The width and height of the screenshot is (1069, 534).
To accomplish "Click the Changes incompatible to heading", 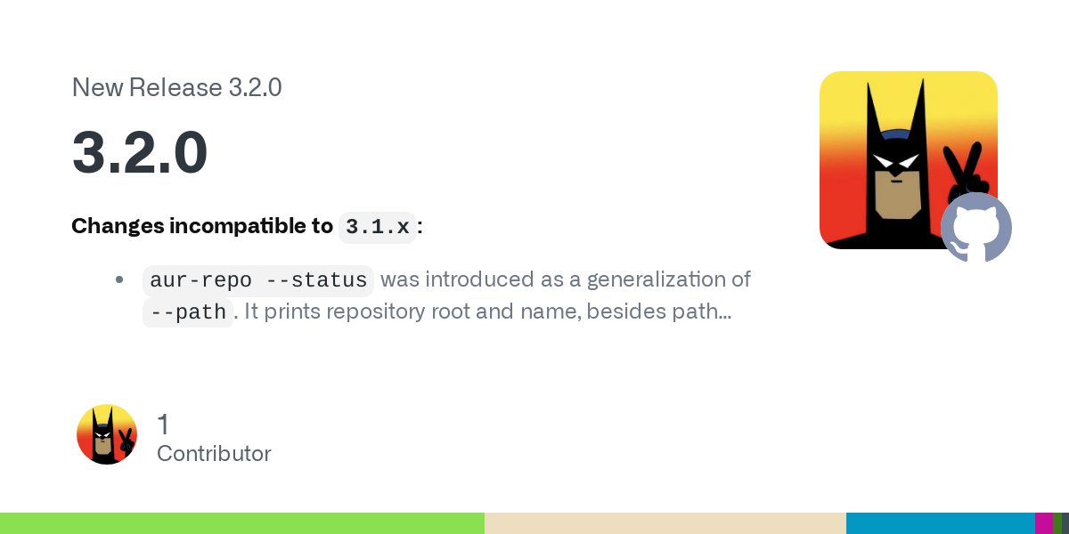I will [202, 227].
